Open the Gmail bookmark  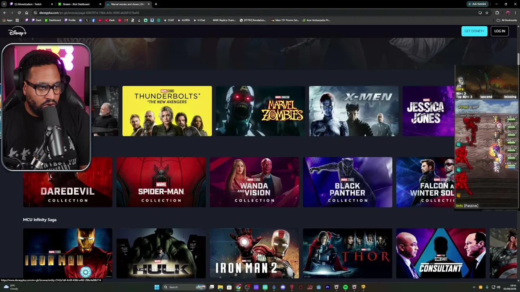[x=126, y=20]
